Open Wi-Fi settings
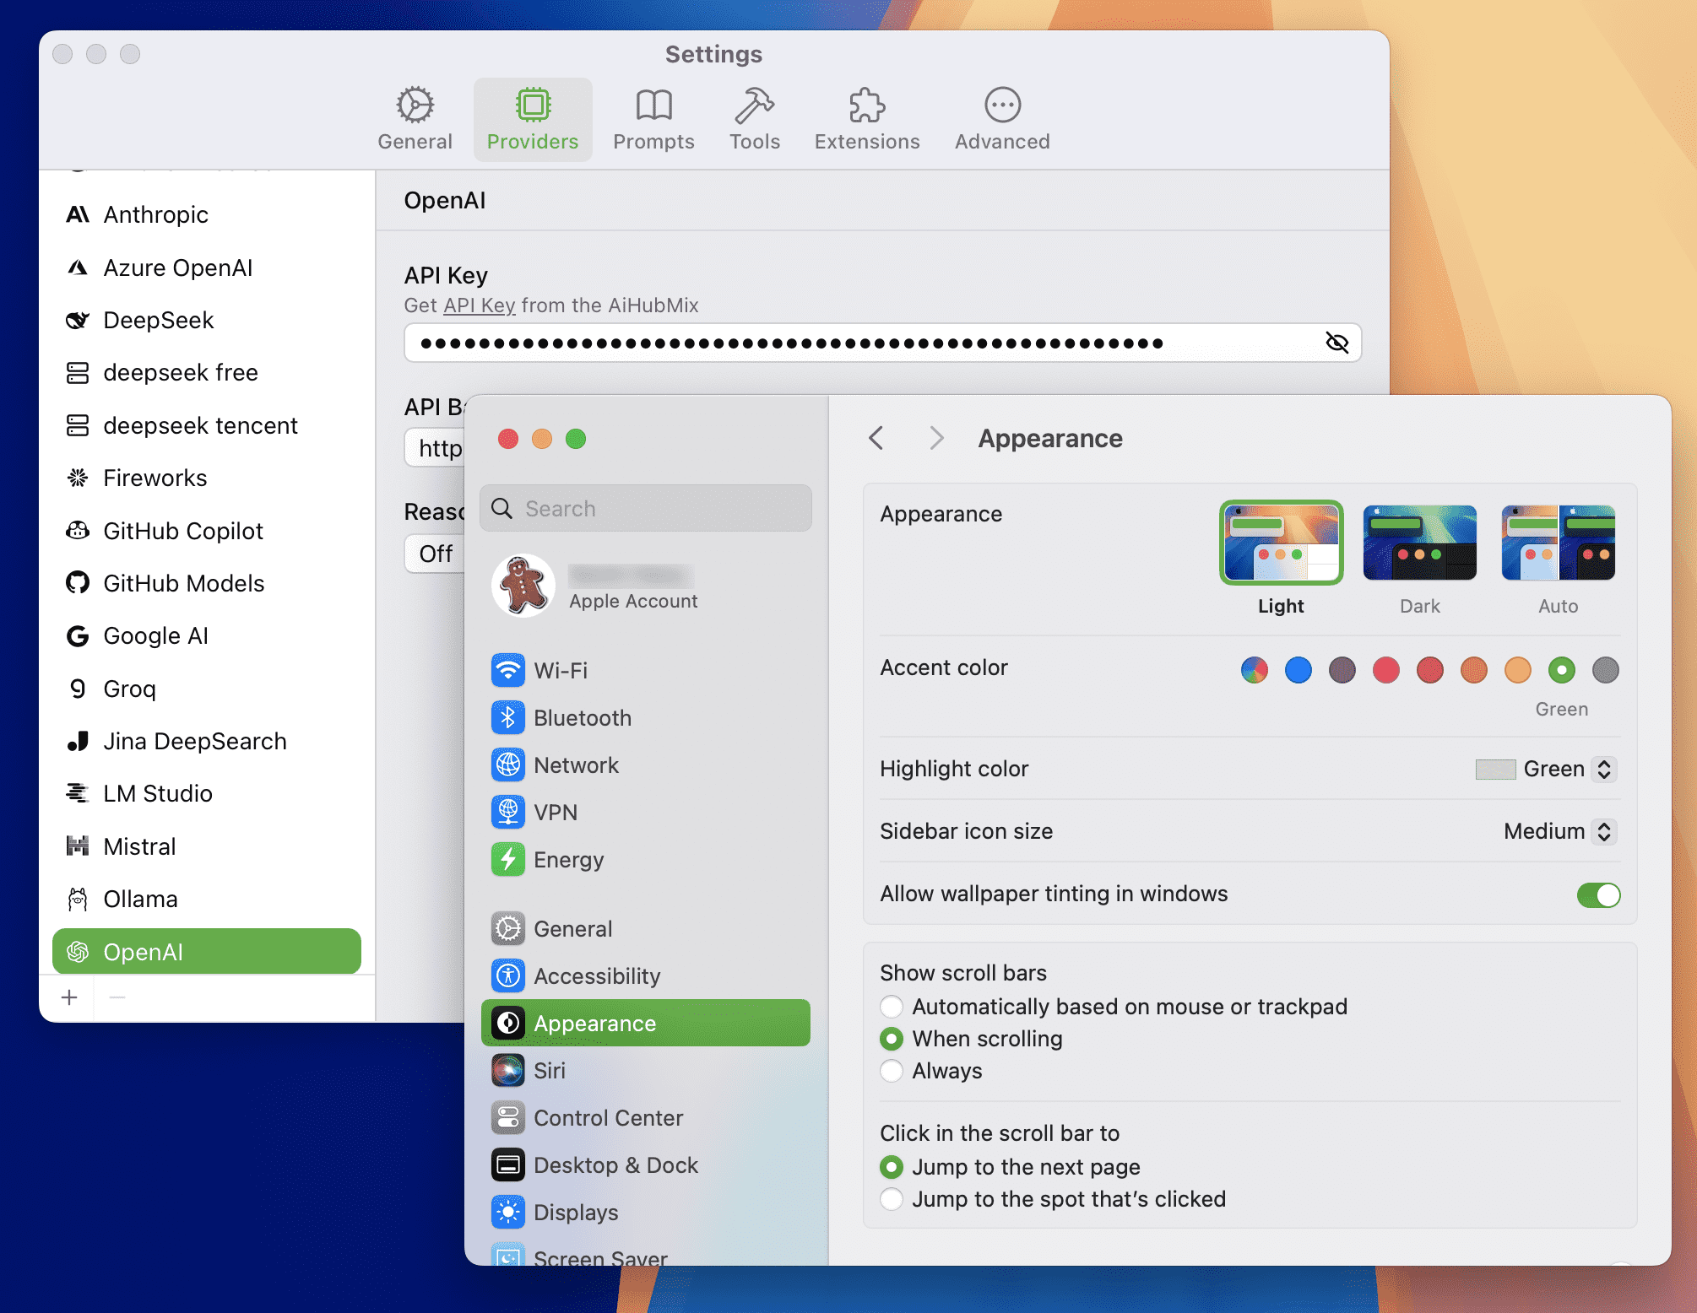This screenshot has height=1313, width=1697. point(646,671)
